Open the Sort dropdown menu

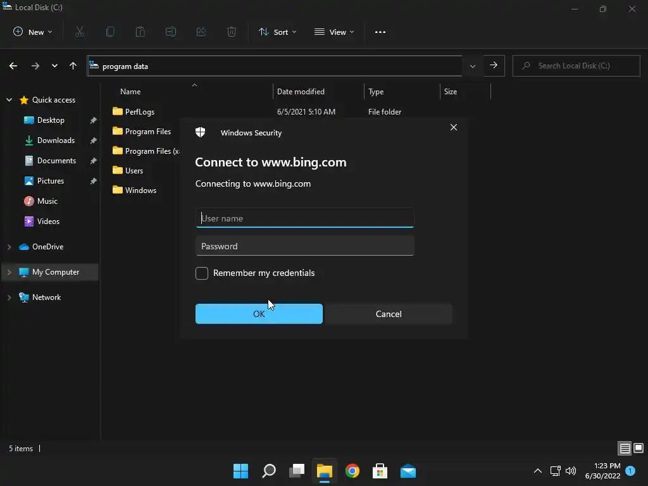tap(277, 32)
